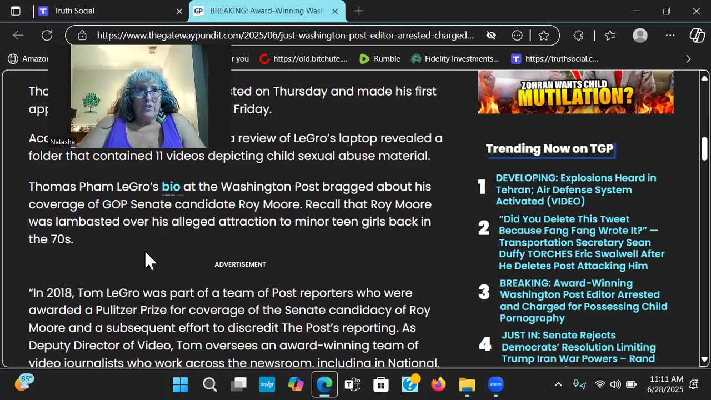Check the battery status tray icon
The height and width of the screenshot is (400, 711).
coord(631,384)
